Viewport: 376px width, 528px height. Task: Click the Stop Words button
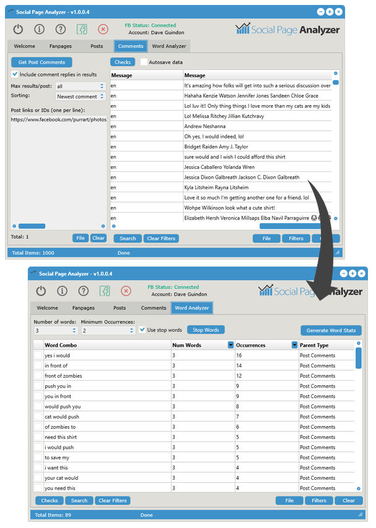(x=206, y=330)
